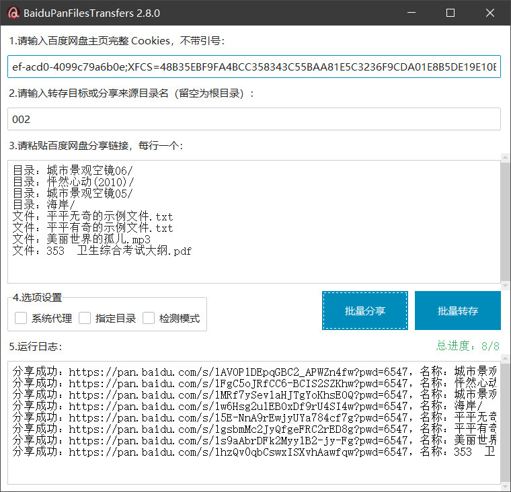
Task: Click the share links box scroll-down arrow
Action: [x=506, y=286]
